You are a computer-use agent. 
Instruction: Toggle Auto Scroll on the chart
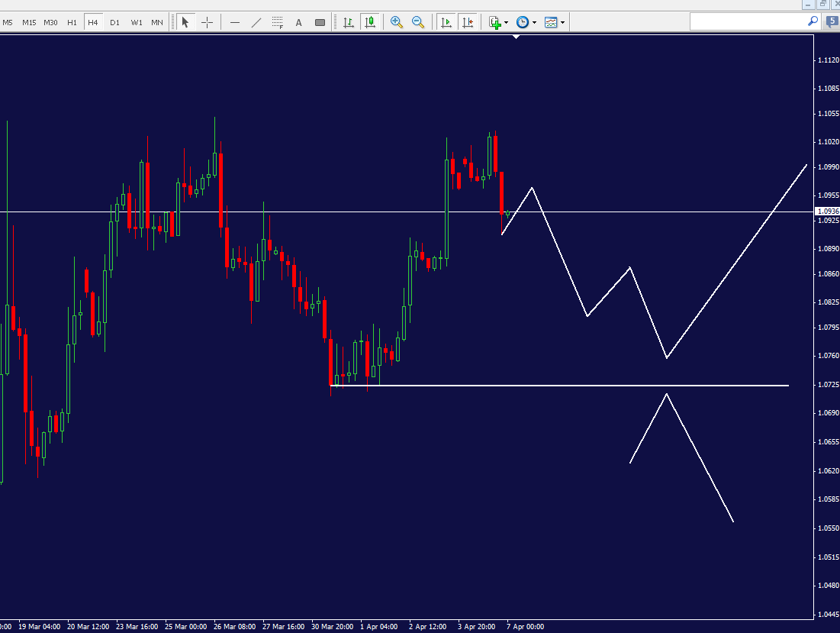(446, 21)
